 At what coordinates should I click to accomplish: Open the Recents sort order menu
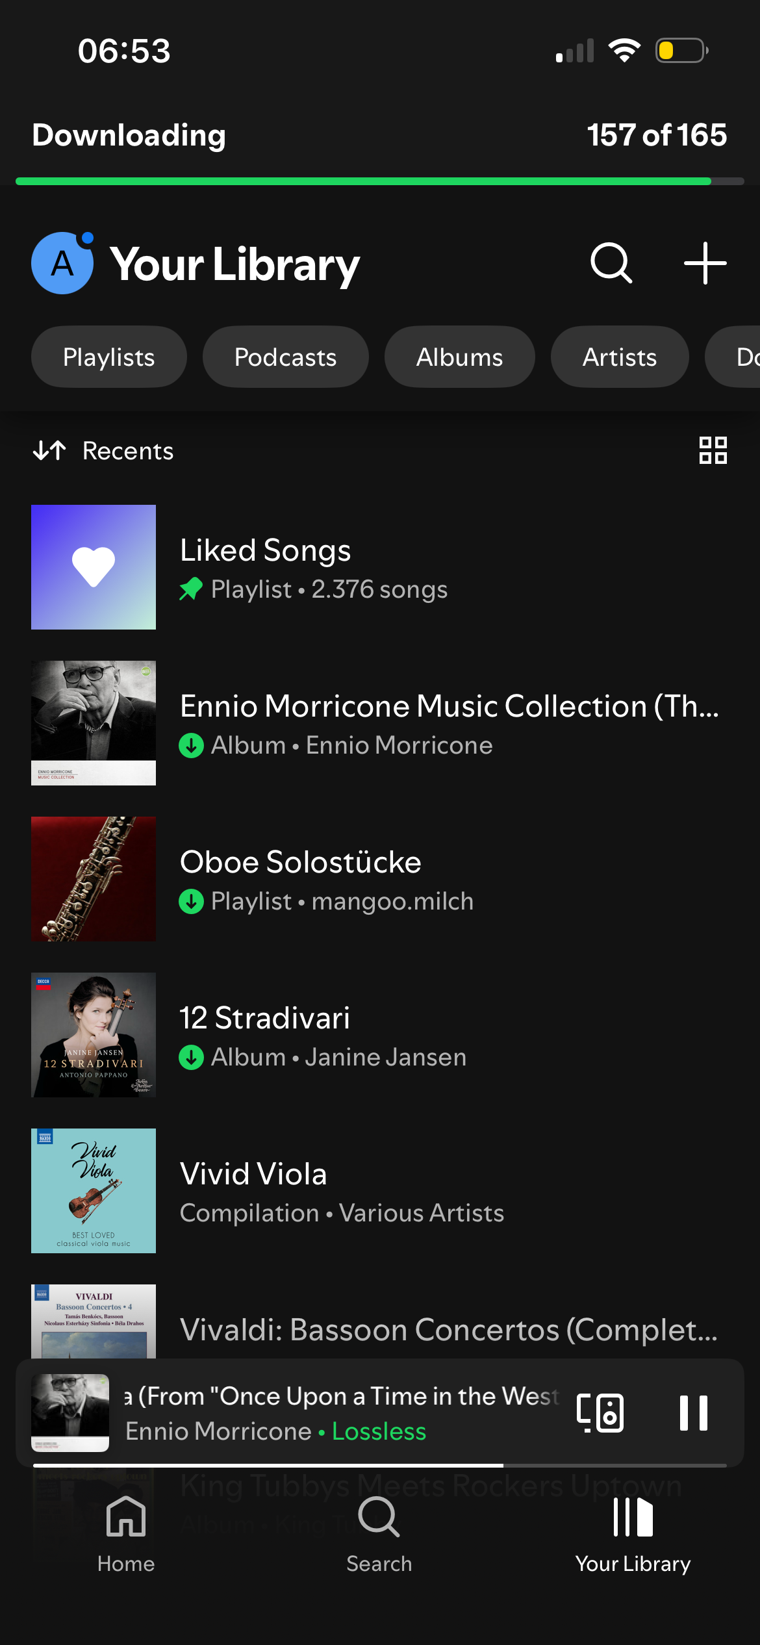[104, 451]
